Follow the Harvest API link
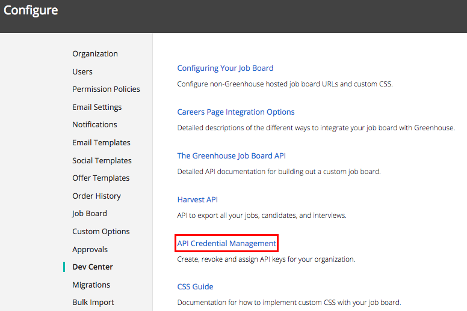The height and width of the screenshot is (311, 467). tap(197, 199)
